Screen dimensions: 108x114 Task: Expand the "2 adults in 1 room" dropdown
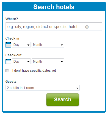pos(43,88)
